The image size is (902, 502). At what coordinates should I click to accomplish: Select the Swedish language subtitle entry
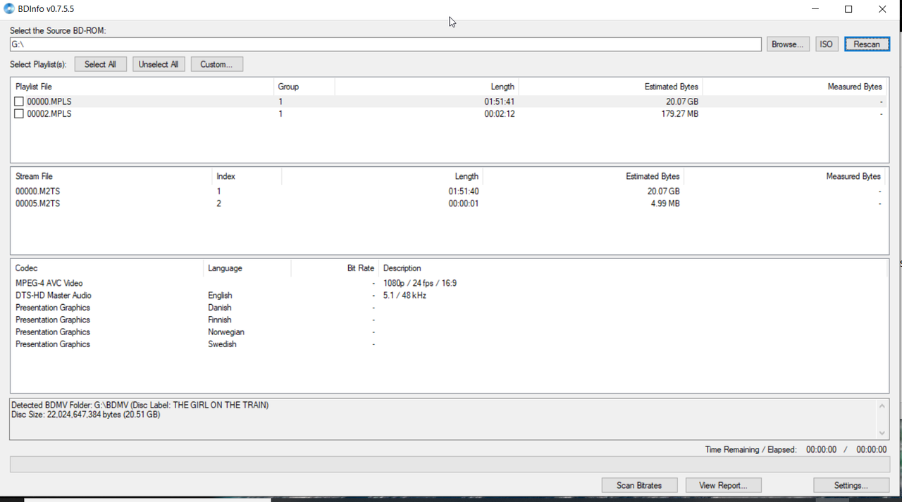click(222, 344)
